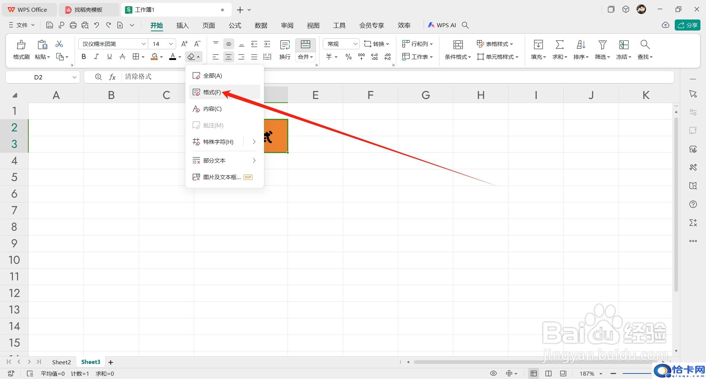Open Cell Style (单元格样式) menu

click(x=498, y=57)
